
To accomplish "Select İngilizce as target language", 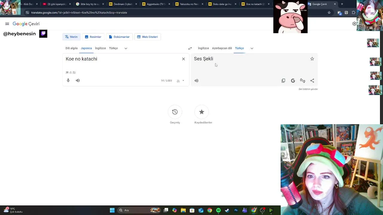I will click(203, 48).
